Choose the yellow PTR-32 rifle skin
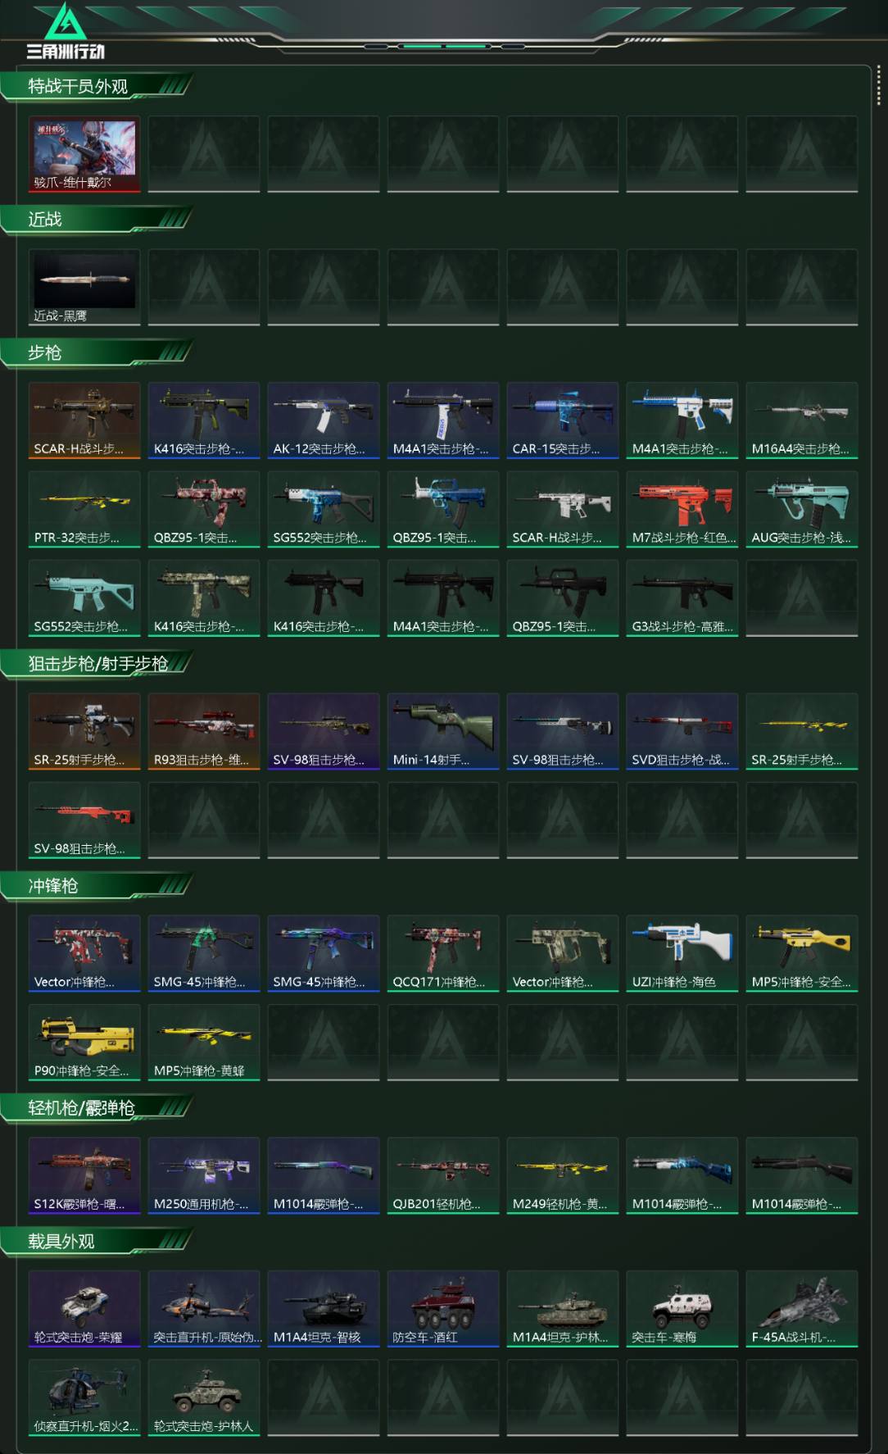The width and height of the screenshot is (888, 1454). [84, 509]
